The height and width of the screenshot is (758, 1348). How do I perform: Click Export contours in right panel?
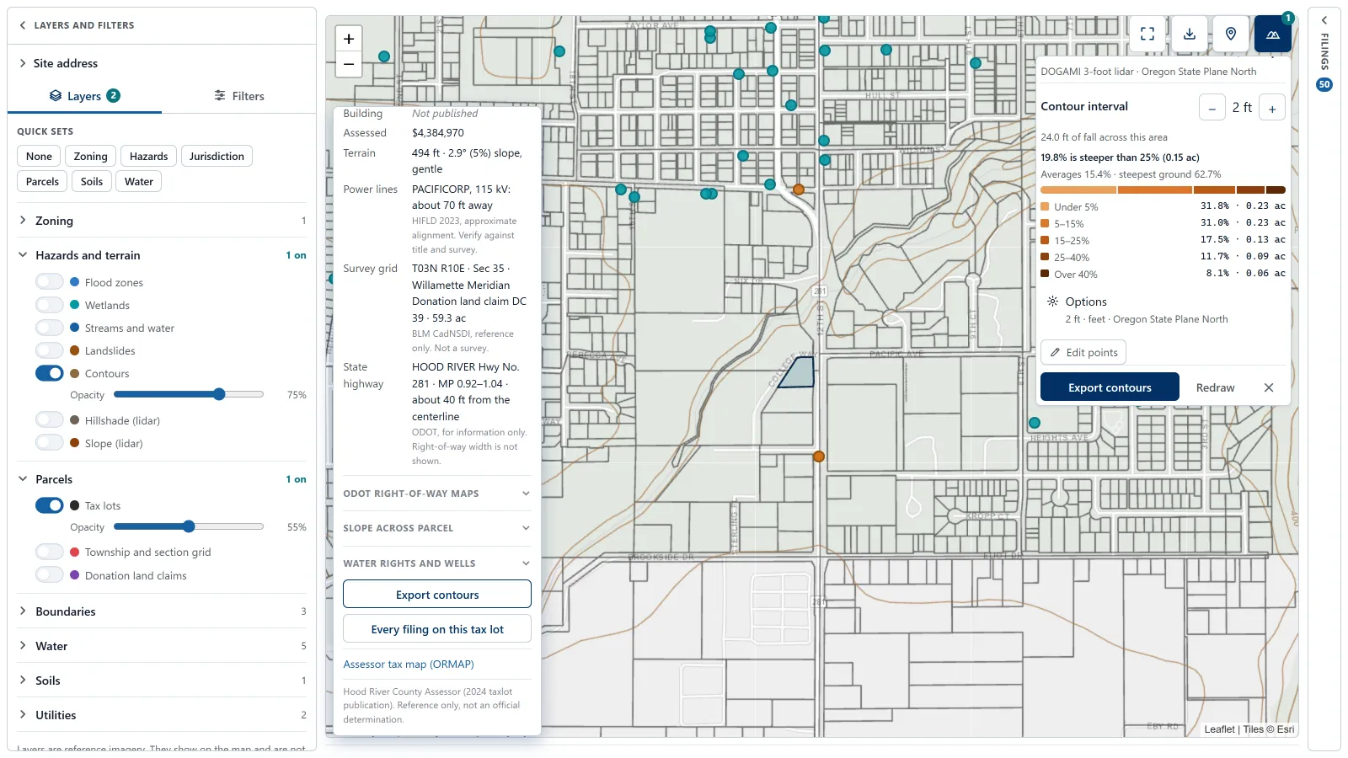(x=1110, y=387)
